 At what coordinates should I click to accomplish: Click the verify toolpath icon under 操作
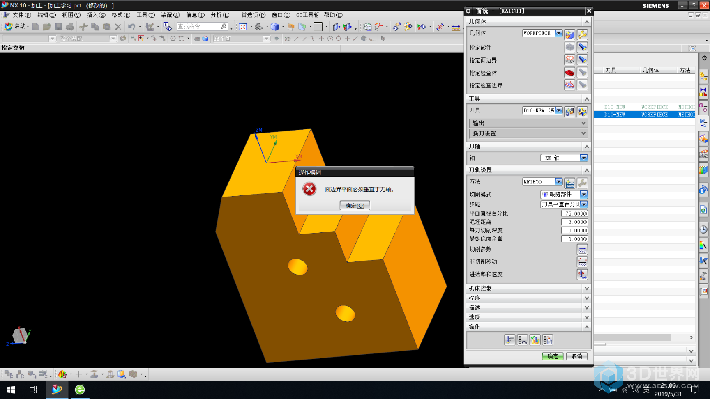(x=535, y=340)
